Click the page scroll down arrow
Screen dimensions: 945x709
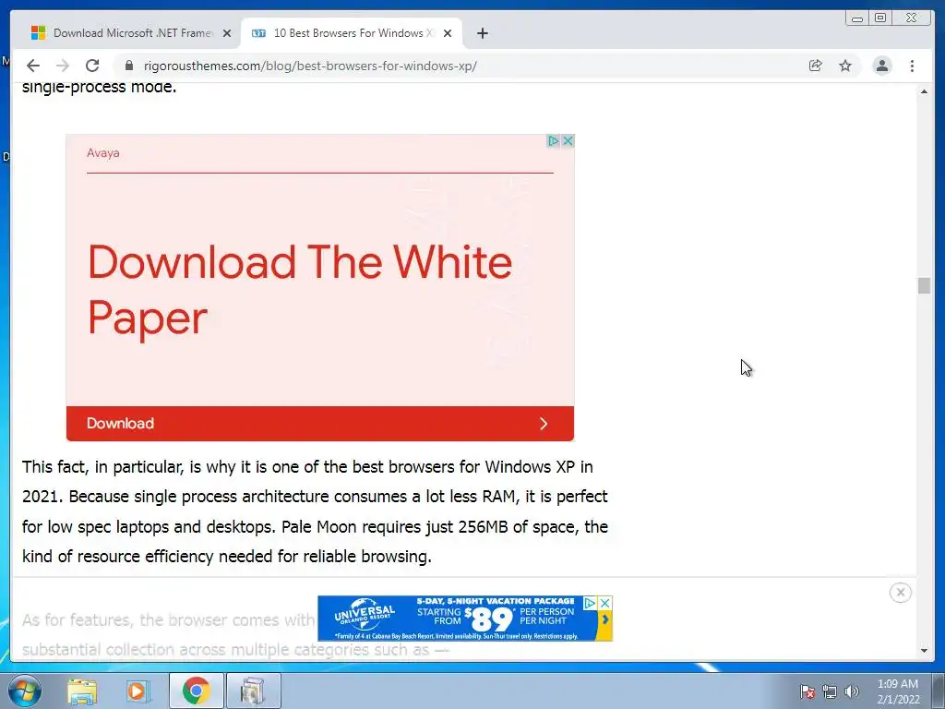click(924, 651)
